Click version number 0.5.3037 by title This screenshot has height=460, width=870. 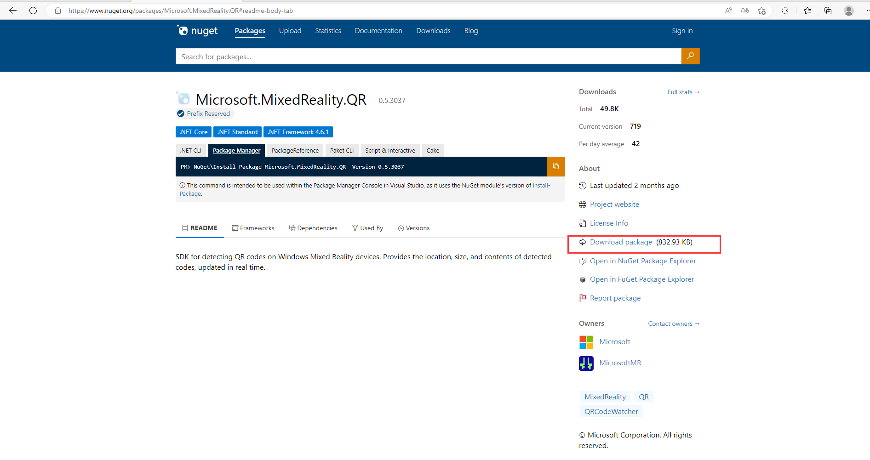392,101
